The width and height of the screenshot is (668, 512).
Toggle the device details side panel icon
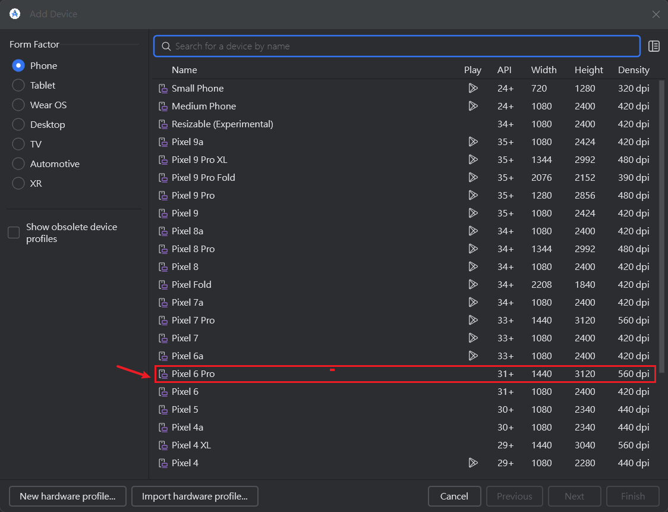point(654,46)
